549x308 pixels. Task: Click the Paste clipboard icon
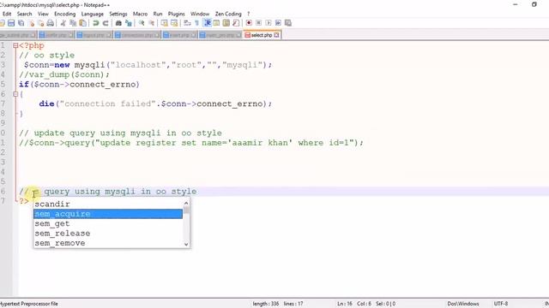(x=82, y=23)
